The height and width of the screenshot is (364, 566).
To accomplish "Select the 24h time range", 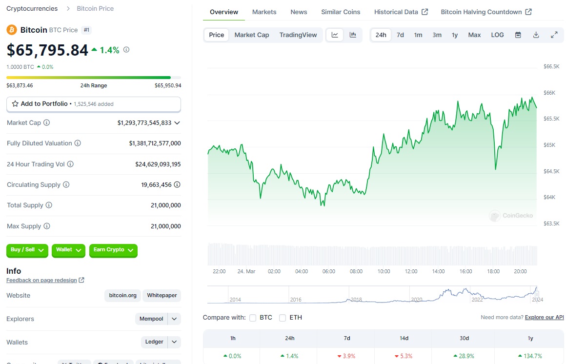I will (x=381, y=35).
